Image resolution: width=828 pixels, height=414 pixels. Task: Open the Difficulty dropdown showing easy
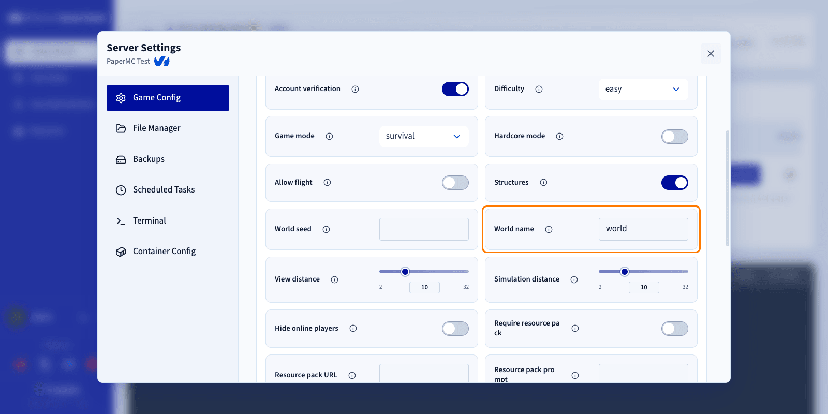click(x=643, y=89)
